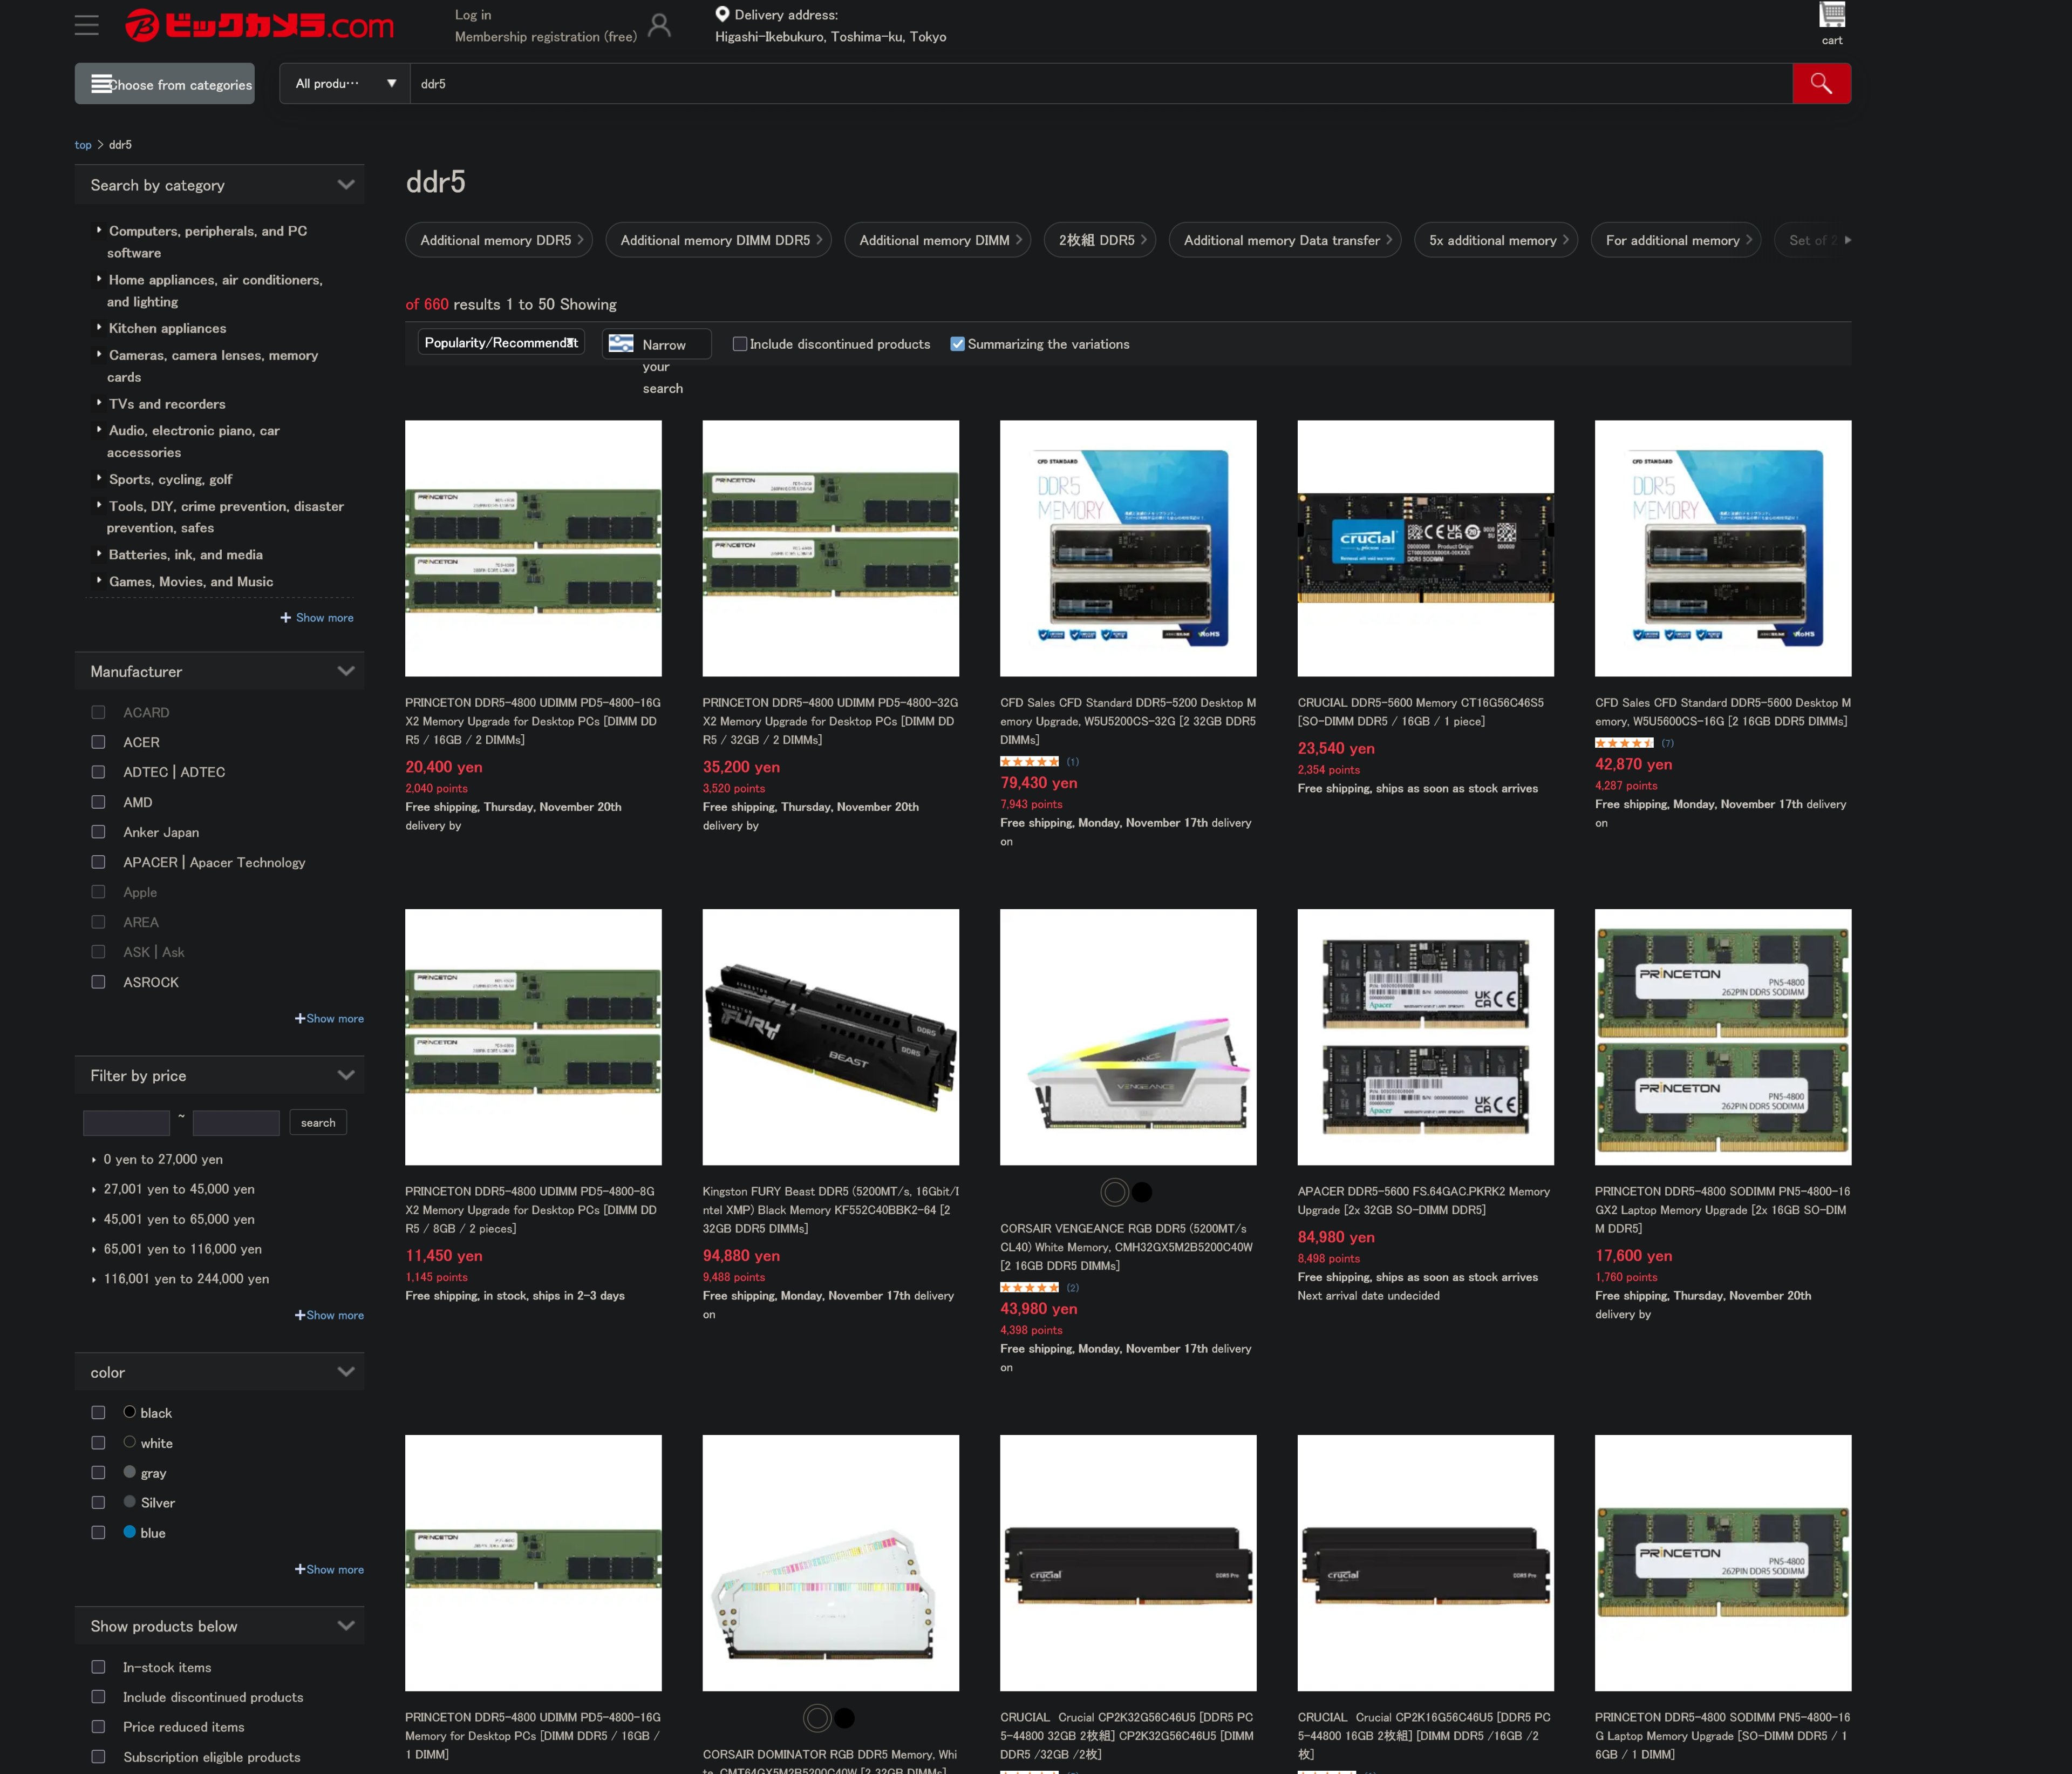Select the Additional memory DIMM DDR5 chip
Image resolution: width=2072 pixels, height=1774 pixels.
tap(718, 240)
